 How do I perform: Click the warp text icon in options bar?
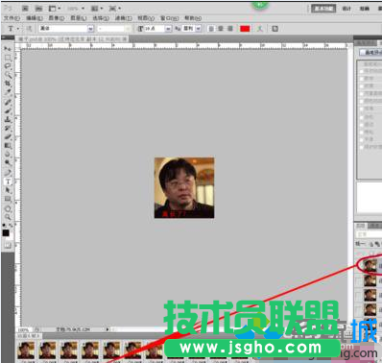pos(260,29)
